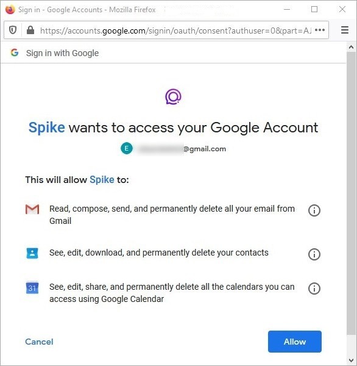Open the page actions three-dot menu
357x366 pixels.
coord(320,30)
